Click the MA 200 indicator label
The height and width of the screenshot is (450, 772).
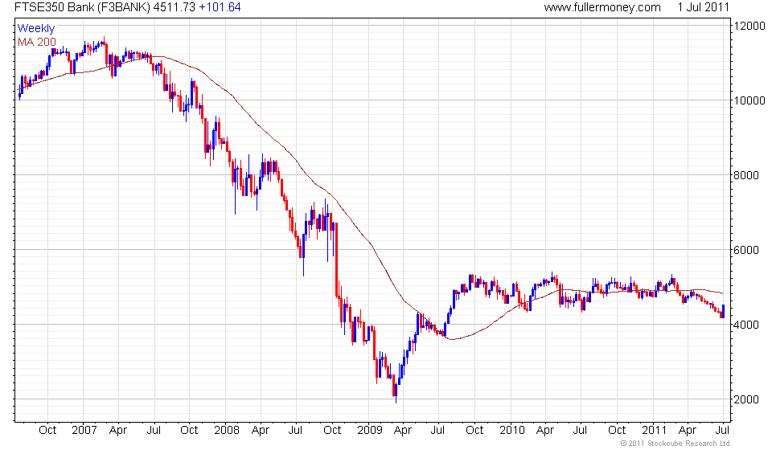tap(37, 42)
